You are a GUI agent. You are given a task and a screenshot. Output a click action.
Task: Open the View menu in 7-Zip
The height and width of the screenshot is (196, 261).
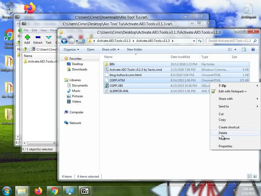pos(44,30)
